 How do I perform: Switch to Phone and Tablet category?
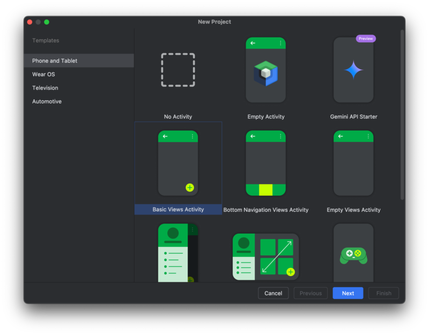click(x=55, y=61)
